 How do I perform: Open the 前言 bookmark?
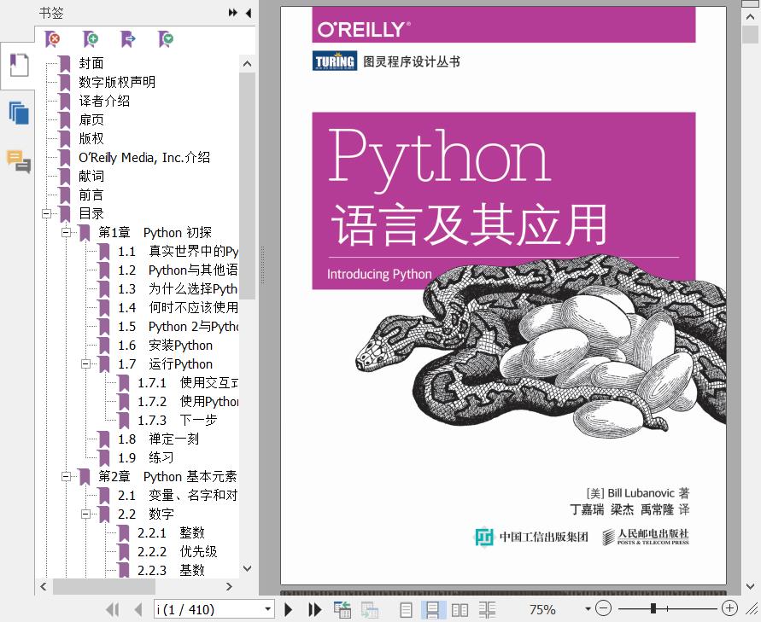tap(91, 195)
